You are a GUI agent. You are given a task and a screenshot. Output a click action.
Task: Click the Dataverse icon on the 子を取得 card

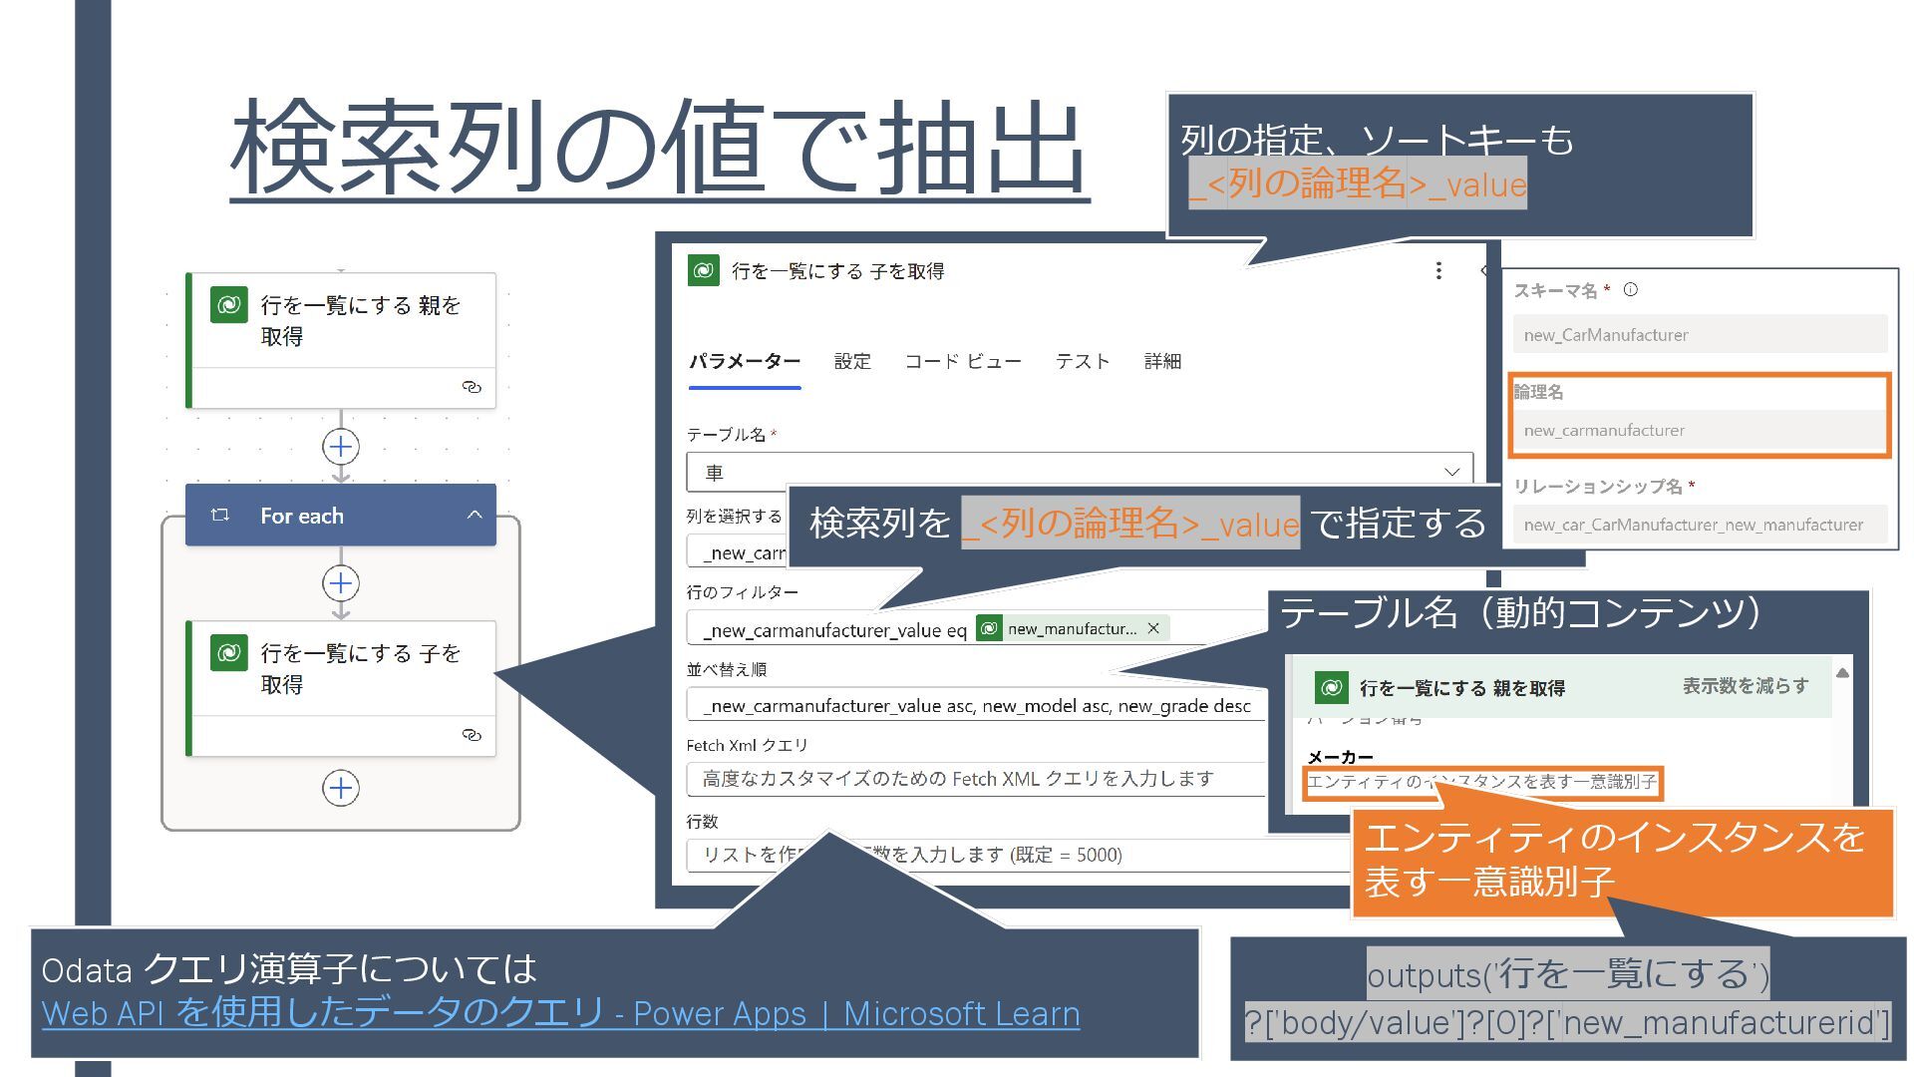(229, 653)
